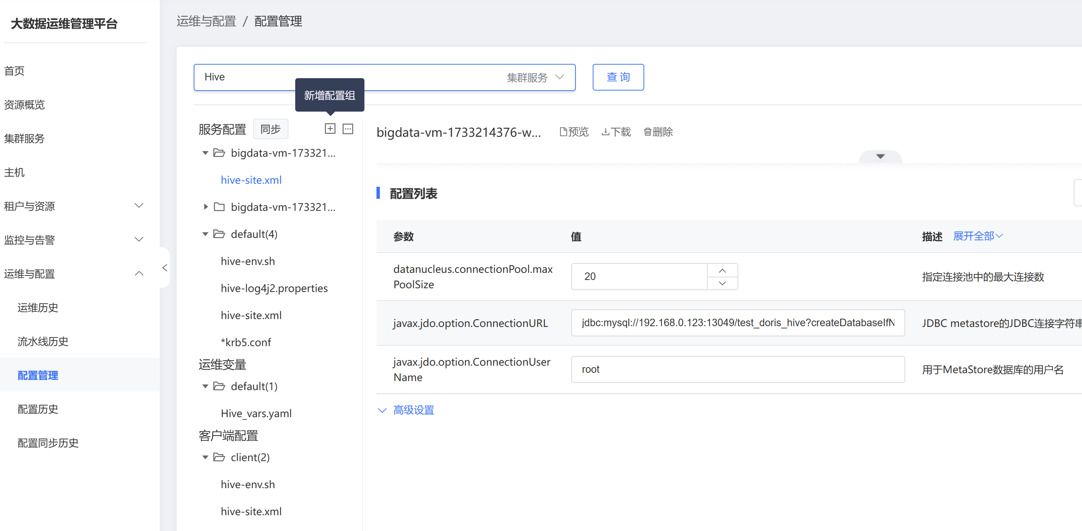Click the add config group plus icon
This screenshot has height=531, width=1082.
(x=330, y=129)
